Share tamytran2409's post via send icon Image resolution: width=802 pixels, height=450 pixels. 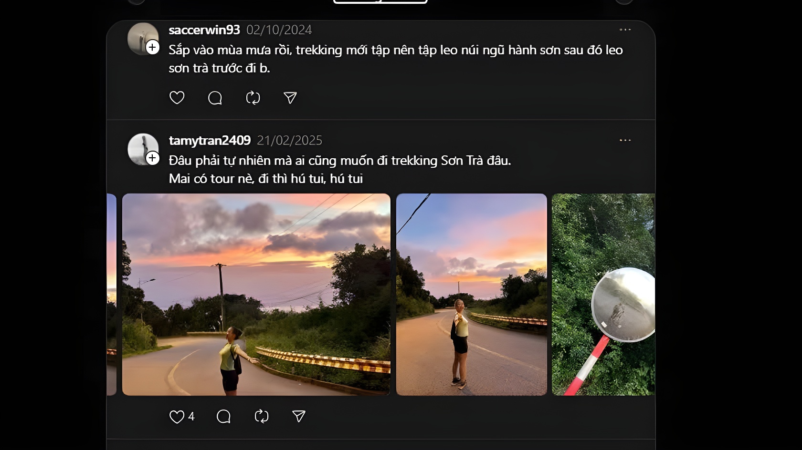299,417
